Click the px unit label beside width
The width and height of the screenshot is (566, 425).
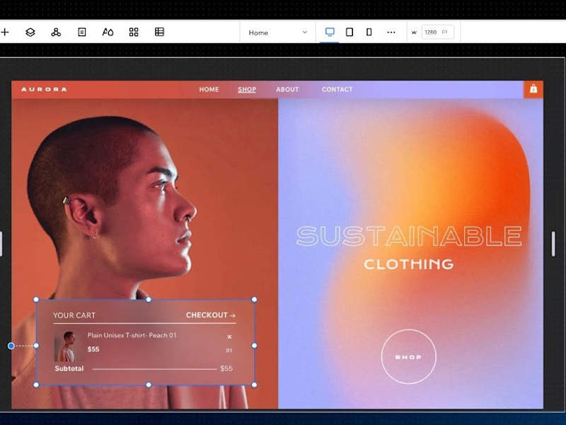[445, 32]
